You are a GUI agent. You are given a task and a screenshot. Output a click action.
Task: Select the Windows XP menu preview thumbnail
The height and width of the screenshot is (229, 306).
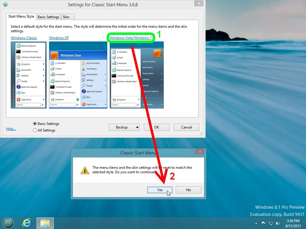(78, 75)
